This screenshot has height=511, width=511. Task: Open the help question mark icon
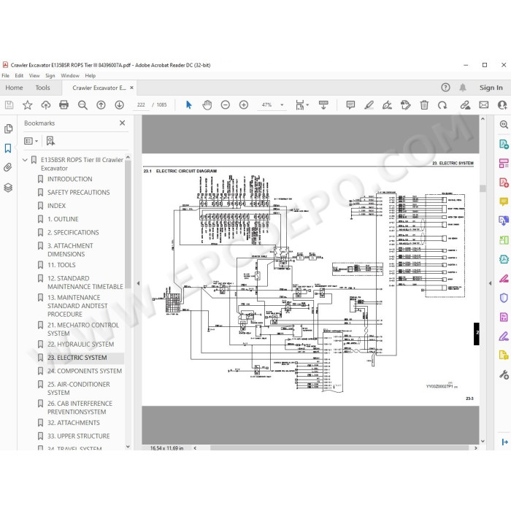click(x=445, y=88)
